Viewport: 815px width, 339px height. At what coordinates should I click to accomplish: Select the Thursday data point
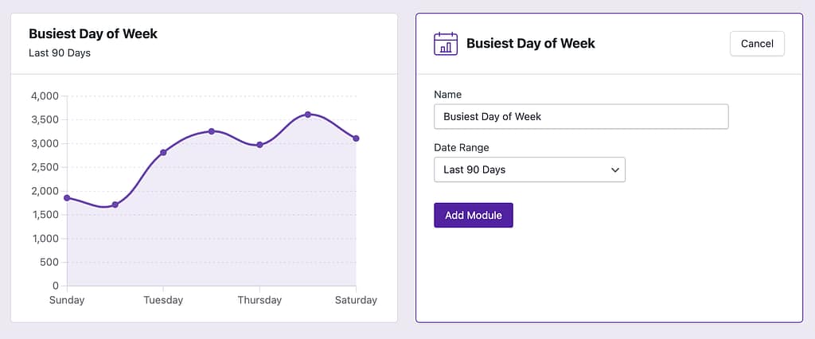[x=259, y=145]
